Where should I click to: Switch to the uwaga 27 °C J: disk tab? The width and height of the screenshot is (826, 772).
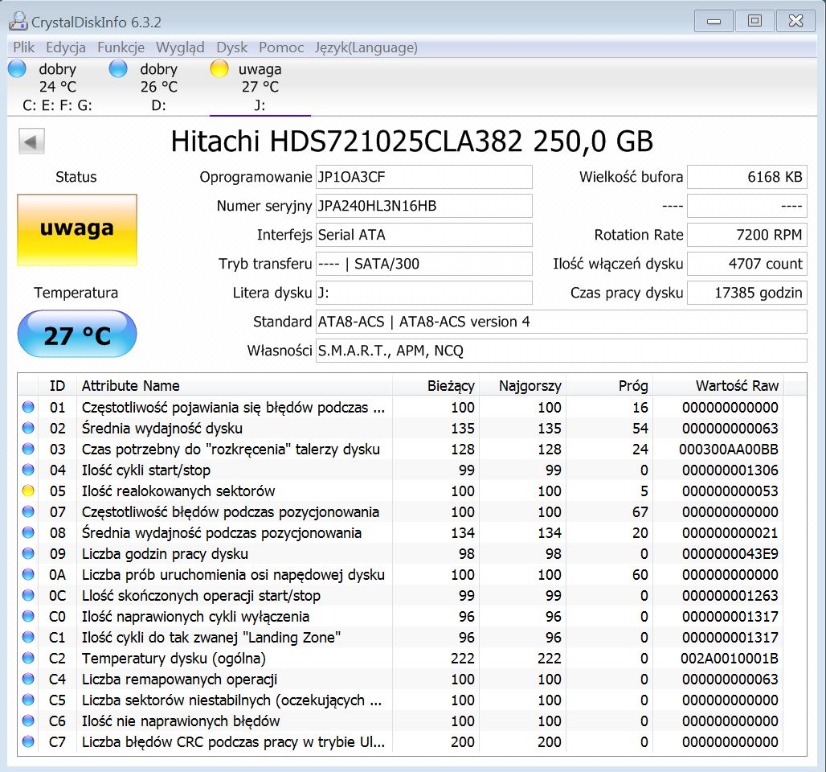point(260,87)
